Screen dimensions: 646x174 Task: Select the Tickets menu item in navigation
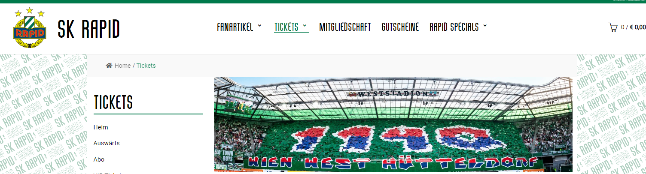pyautogui.click(x=286, y=27)
